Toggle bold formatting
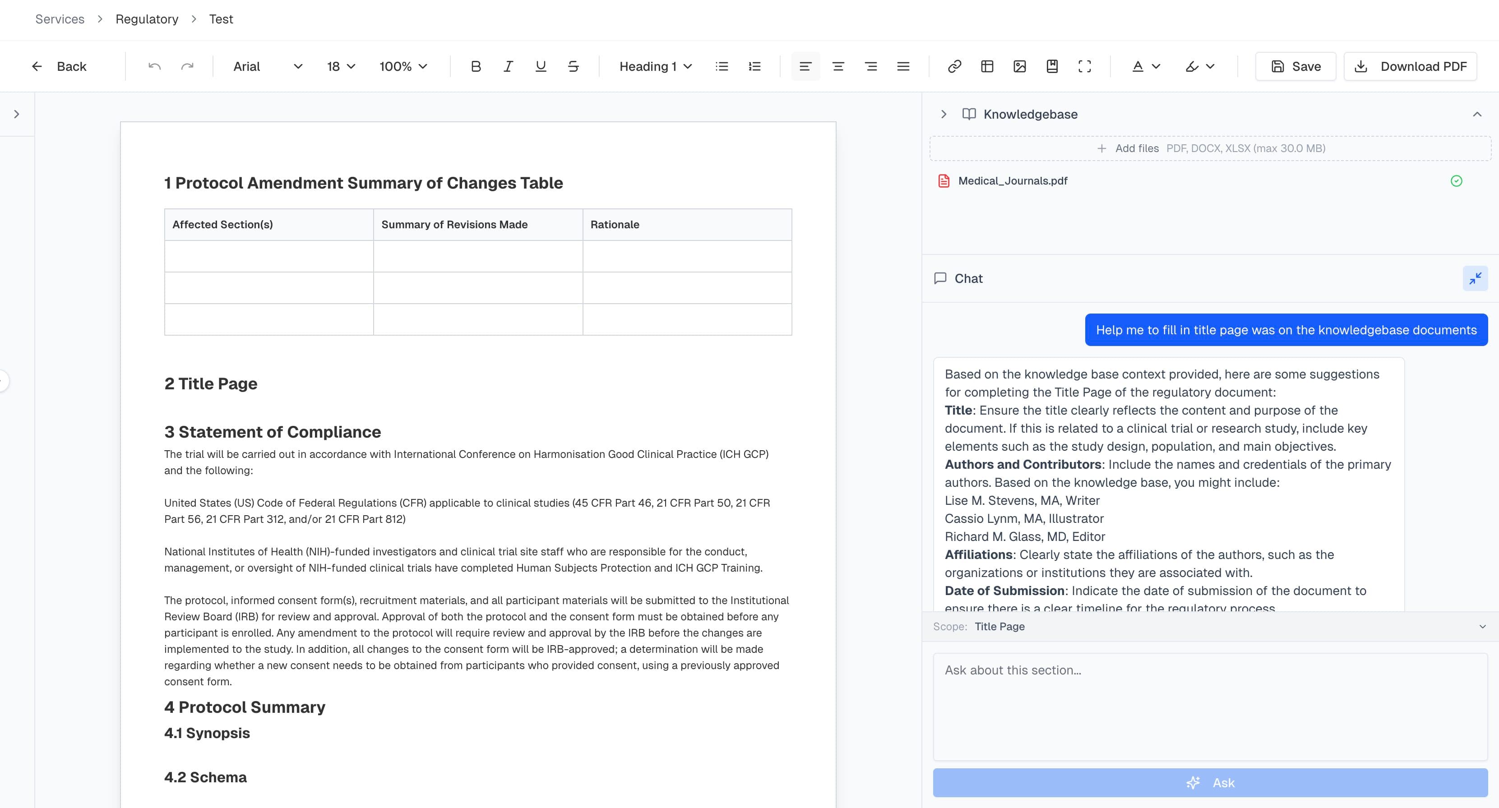Image resolution: width=1499 pixels, height=808 pixels. tap(476, 66)
